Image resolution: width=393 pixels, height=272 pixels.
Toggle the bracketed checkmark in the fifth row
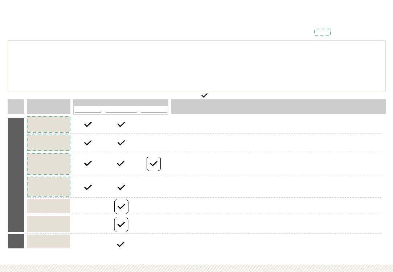tap(121, 207)
